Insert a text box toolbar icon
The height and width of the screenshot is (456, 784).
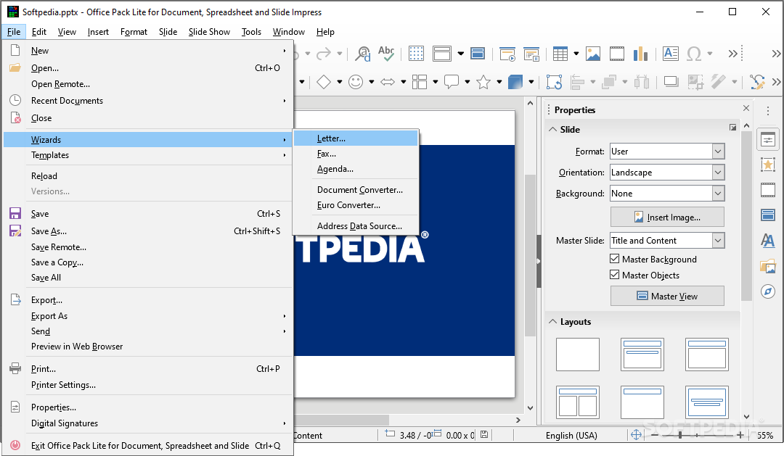[671, 54]
